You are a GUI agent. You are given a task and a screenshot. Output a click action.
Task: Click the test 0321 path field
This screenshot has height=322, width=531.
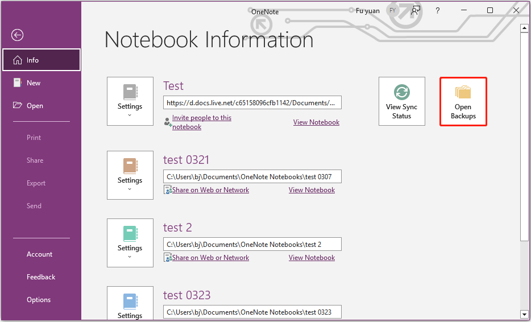click(x=252, y=176)
